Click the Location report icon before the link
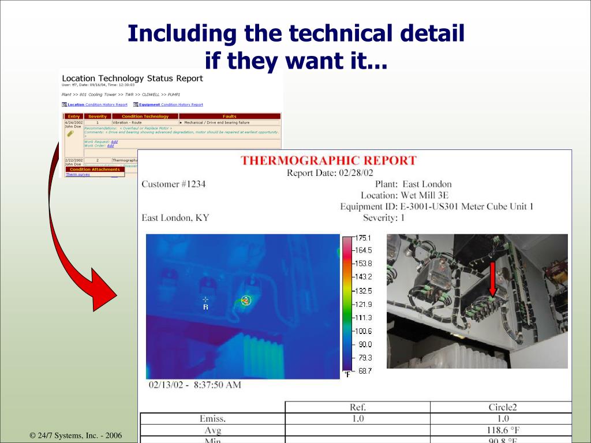The width and height of the screenshot is (591, 443). [x=65, y=105]
